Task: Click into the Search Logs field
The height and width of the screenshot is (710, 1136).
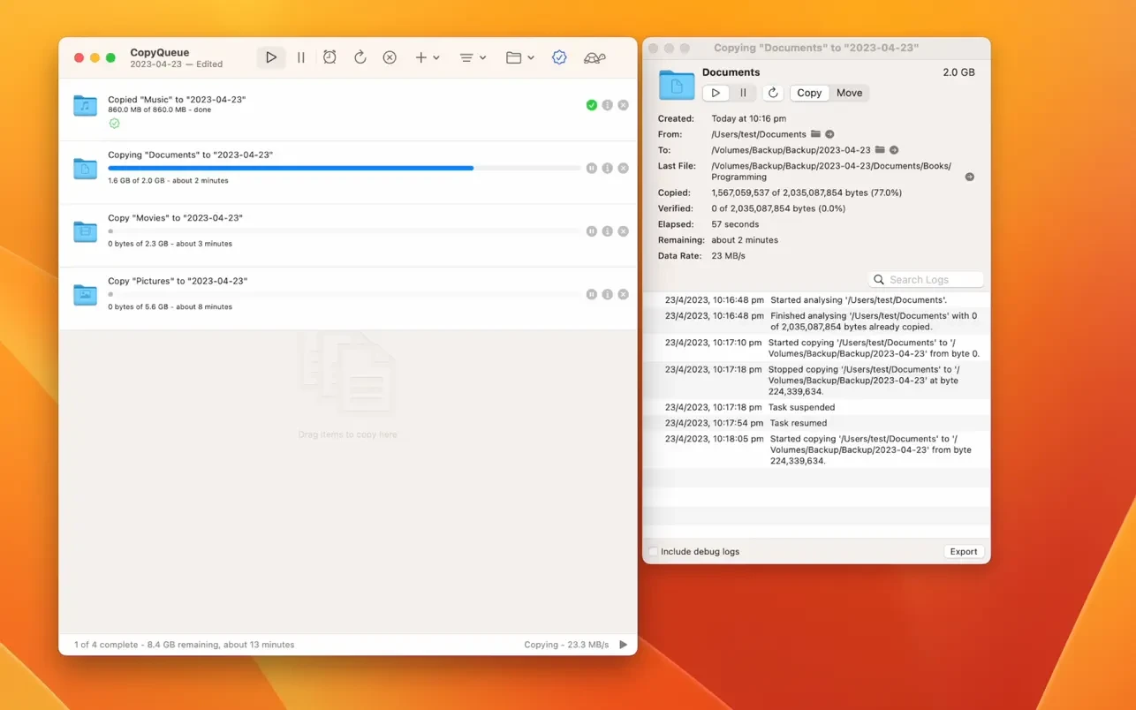Action: tap(933, 280)
